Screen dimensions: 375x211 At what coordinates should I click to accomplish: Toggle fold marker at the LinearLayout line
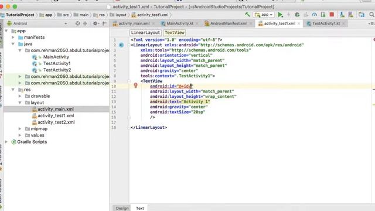point(129,45)
